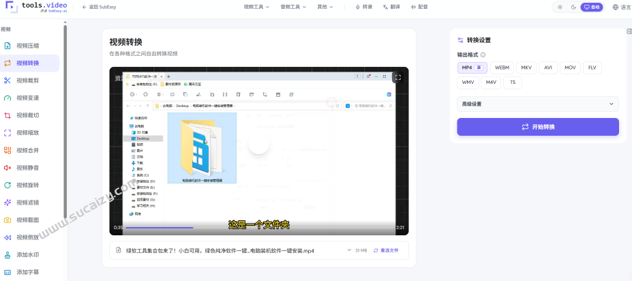632x281 pixels.
Task: Click the sliders icon beside 转换设置
Action: [x=460, y=40]
